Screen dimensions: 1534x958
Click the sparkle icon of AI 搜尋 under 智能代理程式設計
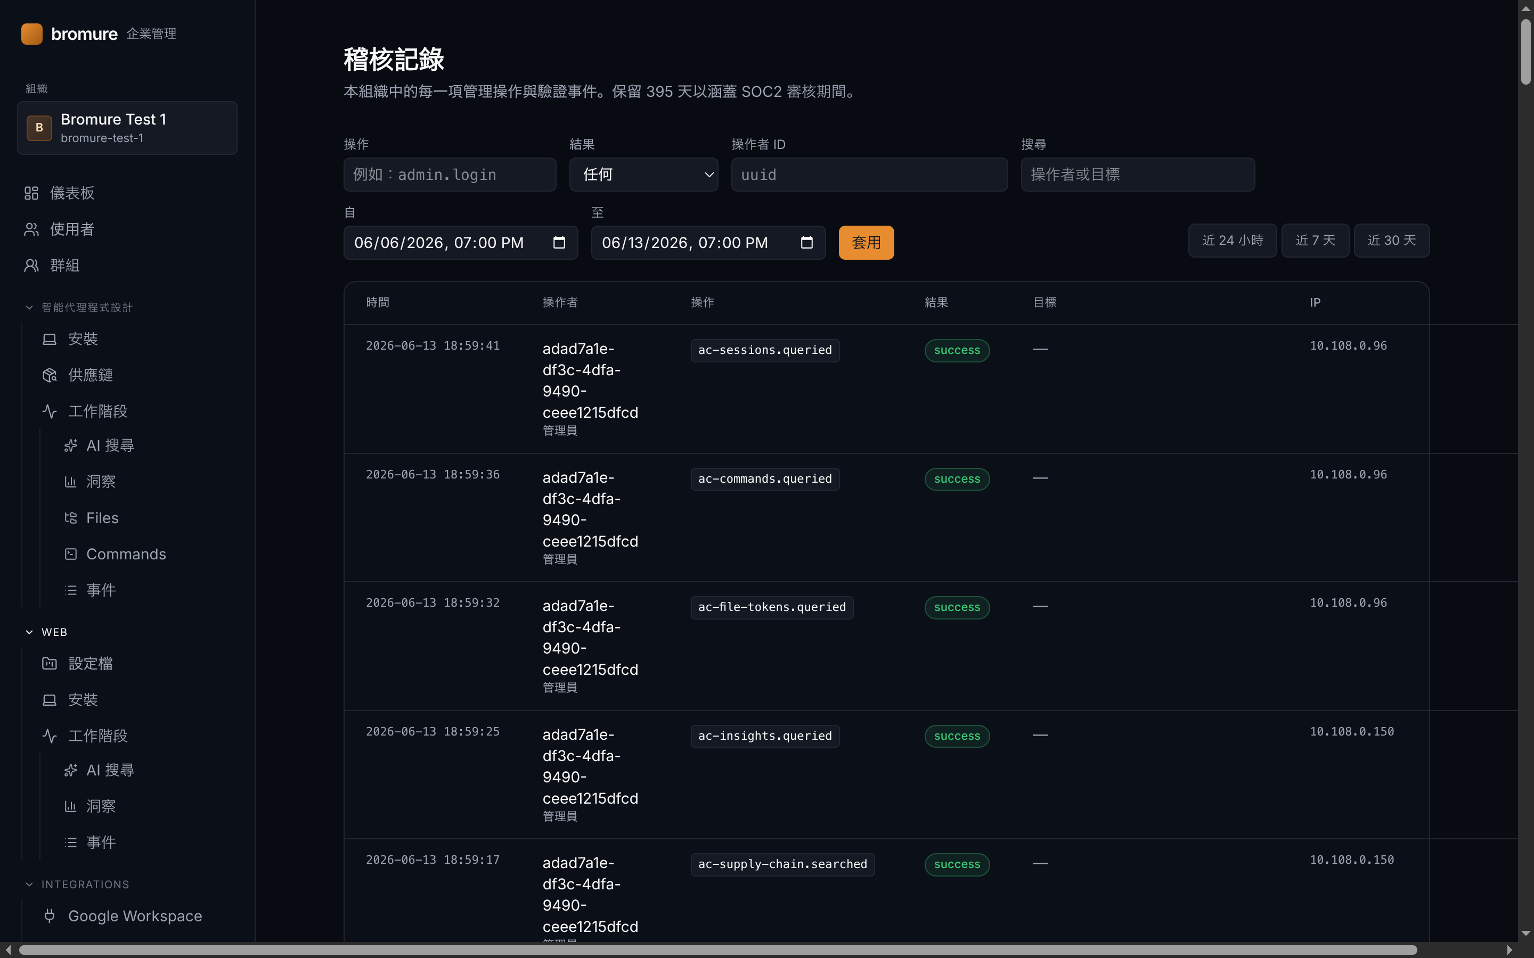[x=70, y=445]
